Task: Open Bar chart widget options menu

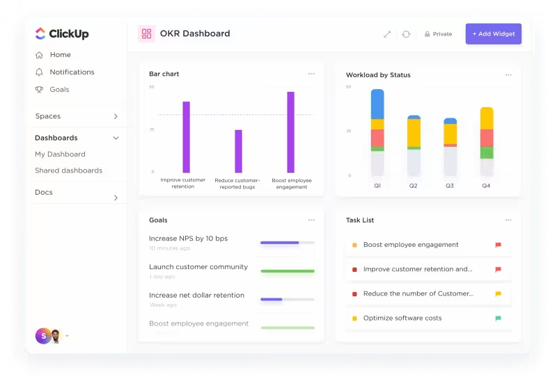Action: pyautogui.click(x=311, y=74)
